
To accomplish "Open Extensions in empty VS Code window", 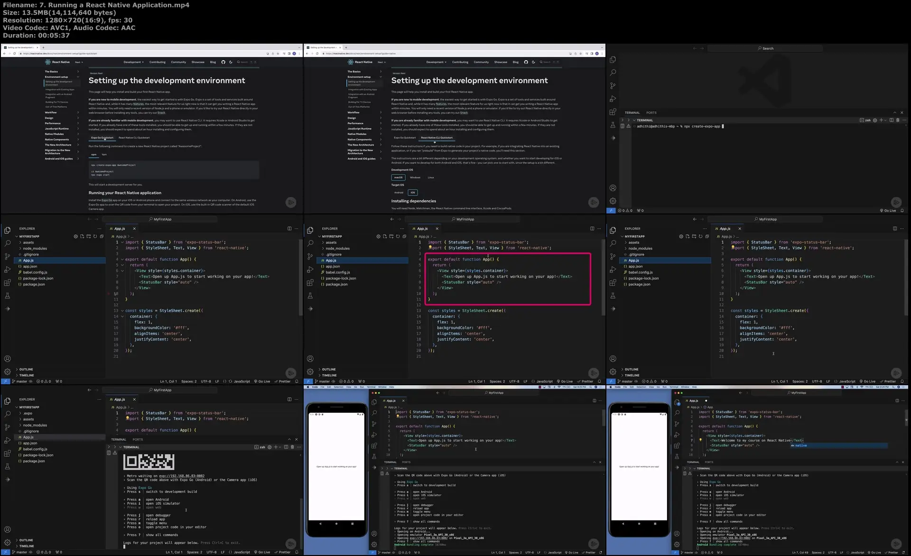I will pyautogui.click(x=613, y=112).
